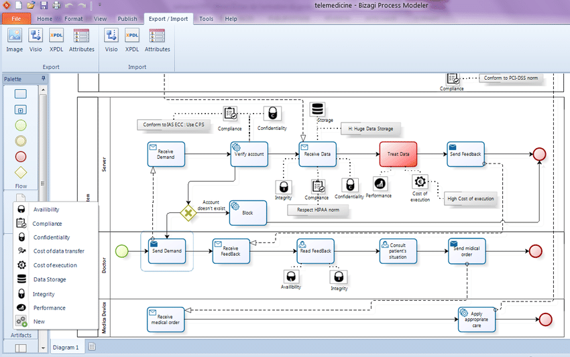Screen dimensions: 570x357
Task: Select Intermediate event in Palette
Action: [21, 141]
